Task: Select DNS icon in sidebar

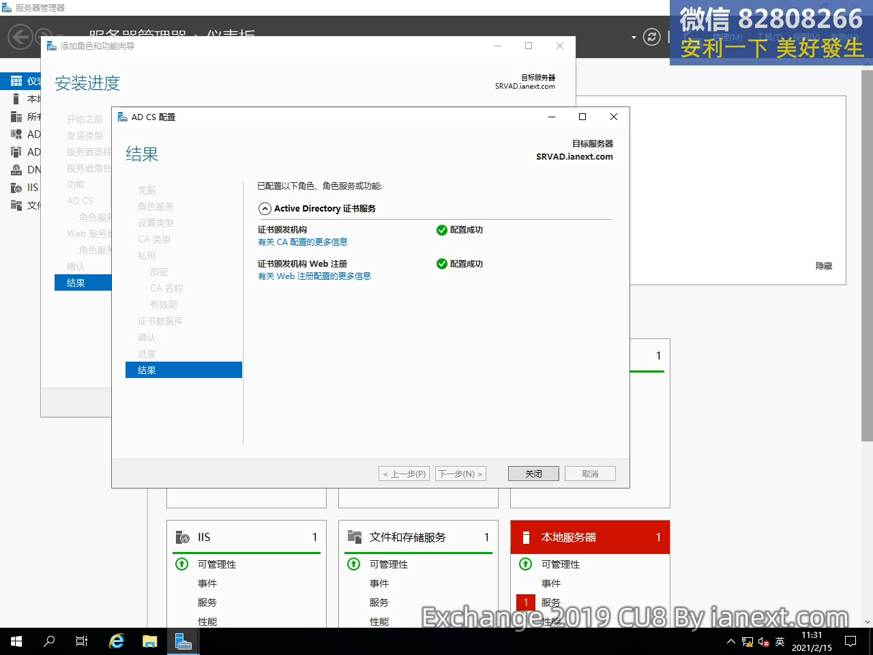Action: (16, 170)
